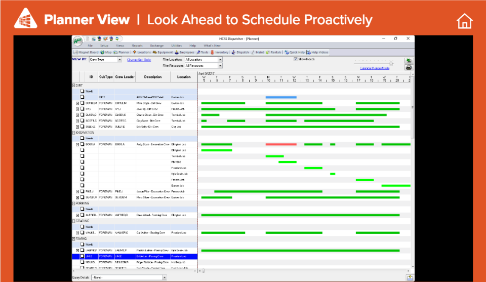This screenshot has width=486, height=282.
Task: Open the Setup menu
Action: (104, 46)
